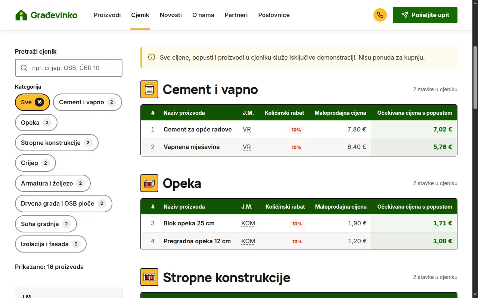Click the paper plane icon on Pošaljite upit
Image resolution: width=478 pixels, height=298 pixels.
tap(404, 15)
